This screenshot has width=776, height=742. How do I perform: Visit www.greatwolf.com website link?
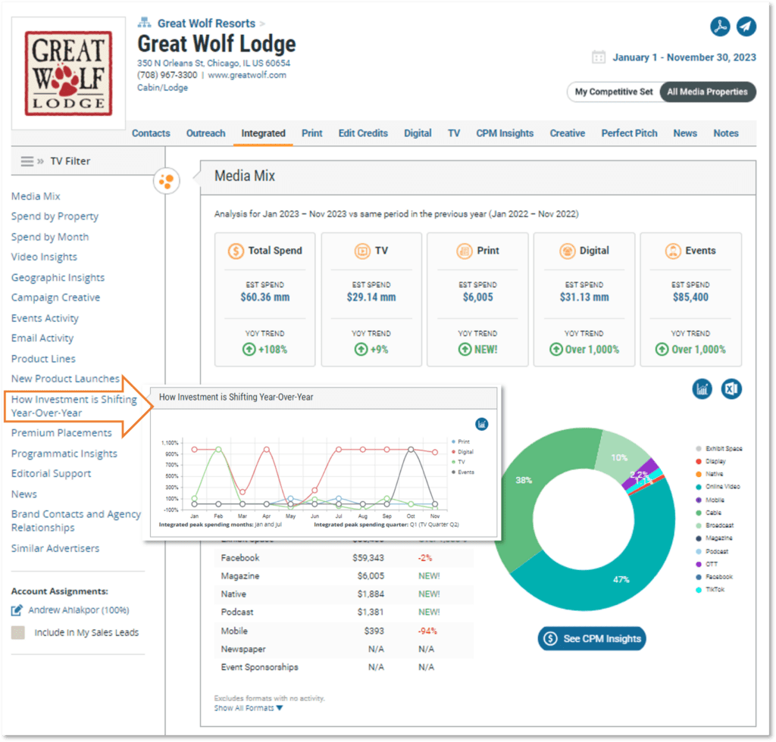click(247, 75)
